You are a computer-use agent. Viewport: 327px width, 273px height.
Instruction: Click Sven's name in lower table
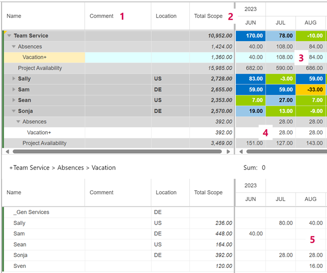tap(19, 266)
